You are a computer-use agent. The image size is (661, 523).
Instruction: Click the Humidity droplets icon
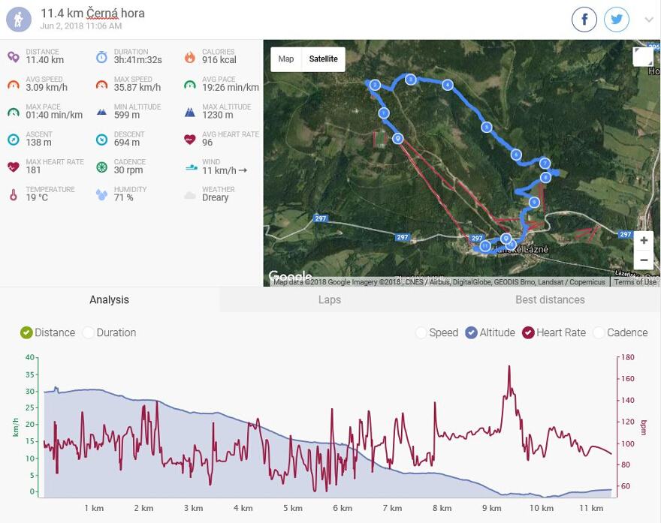pyautogui.click(x=101, y=194)
